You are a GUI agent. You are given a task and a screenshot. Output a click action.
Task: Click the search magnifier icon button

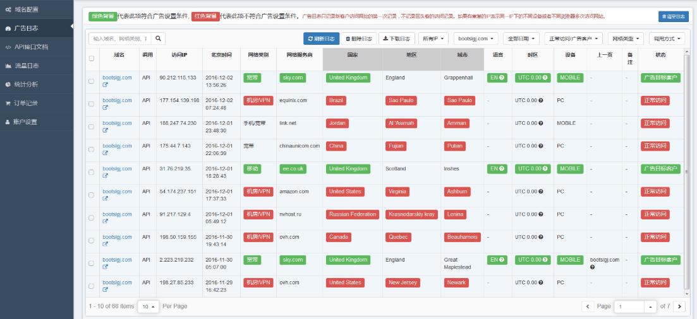158,38
